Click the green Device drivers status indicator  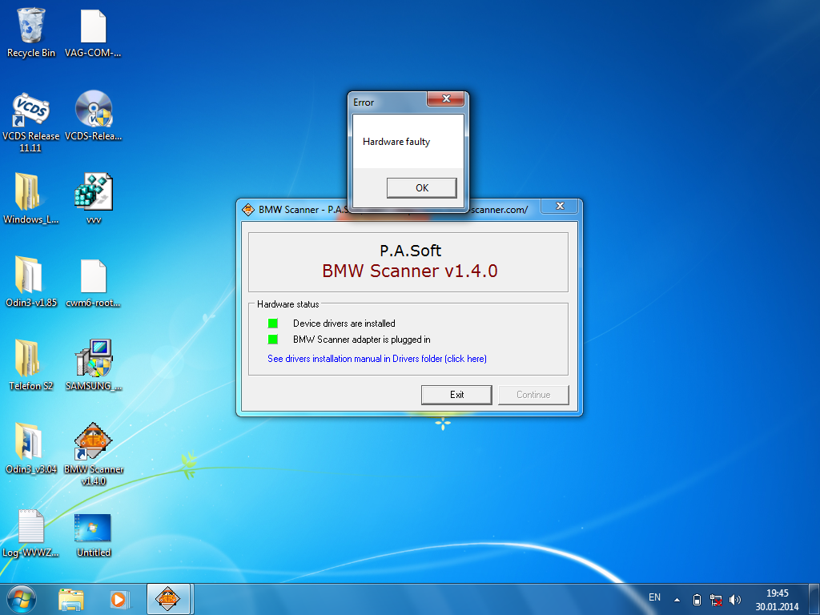point(273,324)
